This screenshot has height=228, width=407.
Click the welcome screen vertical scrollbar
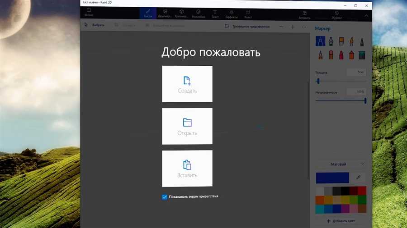(308, 130)
